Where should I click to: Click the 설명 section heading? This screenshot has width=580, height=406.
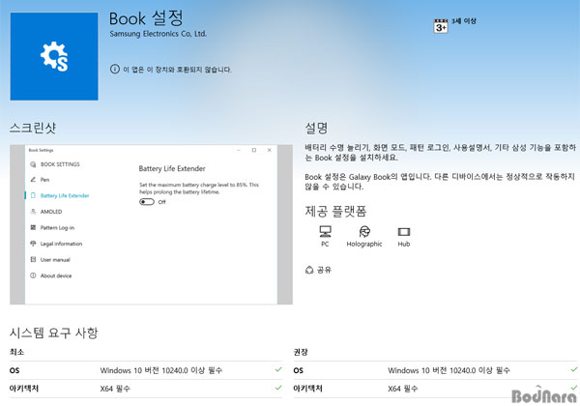click(x=316, y=128)
